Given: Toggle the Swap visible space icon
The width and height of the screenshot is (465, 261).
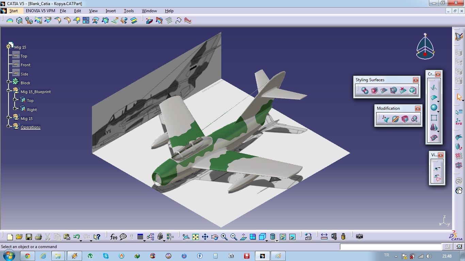Looking at the screenshot, I should point(292,237).
